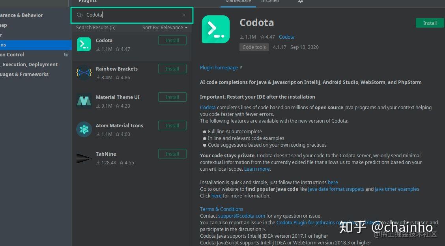The width and height of the screenshot is (445, 246).
Task: Click the Codota vendor link near rating
Action: point(287,37)
